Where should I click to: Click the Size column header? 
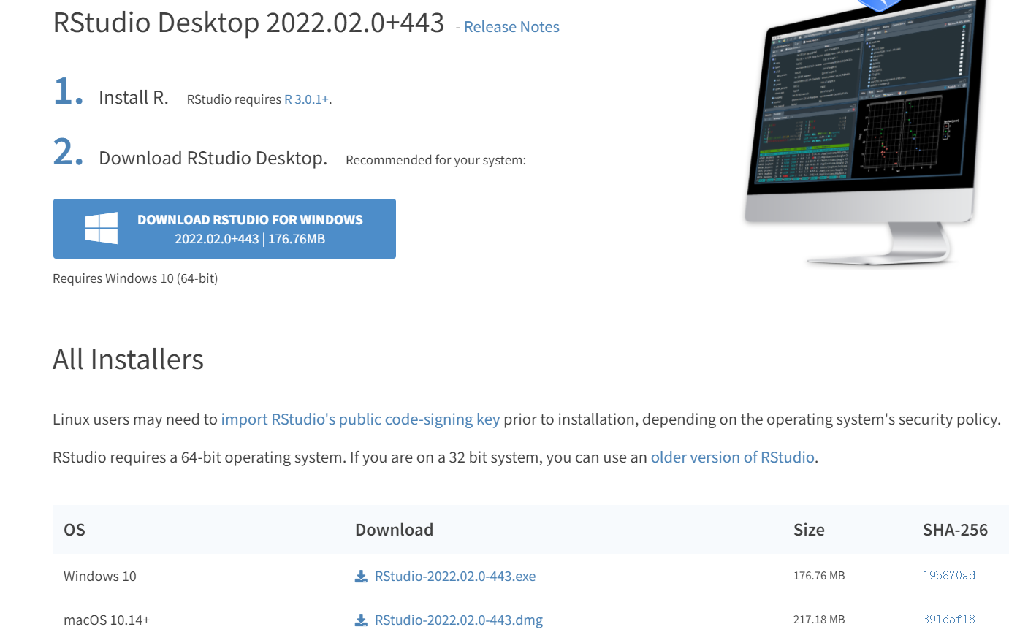click(809, 530)
